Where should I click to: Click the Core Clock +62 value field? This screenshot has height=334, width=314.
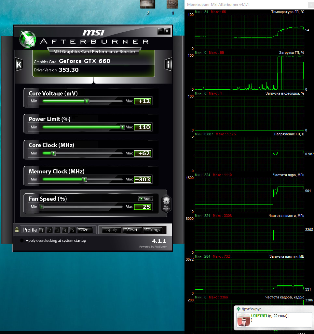coord(143,153)
